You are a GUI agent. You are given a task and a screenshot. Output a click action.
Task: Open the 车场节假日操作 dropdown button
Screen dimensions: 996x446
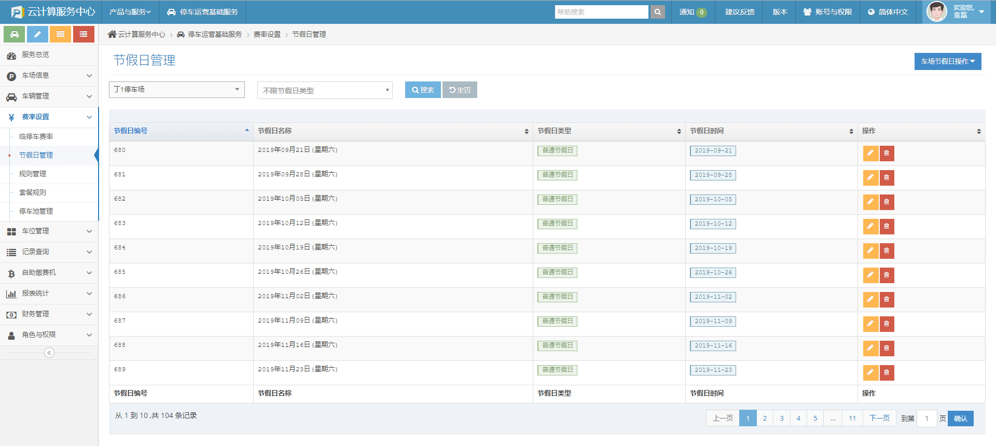coord(947,61)
